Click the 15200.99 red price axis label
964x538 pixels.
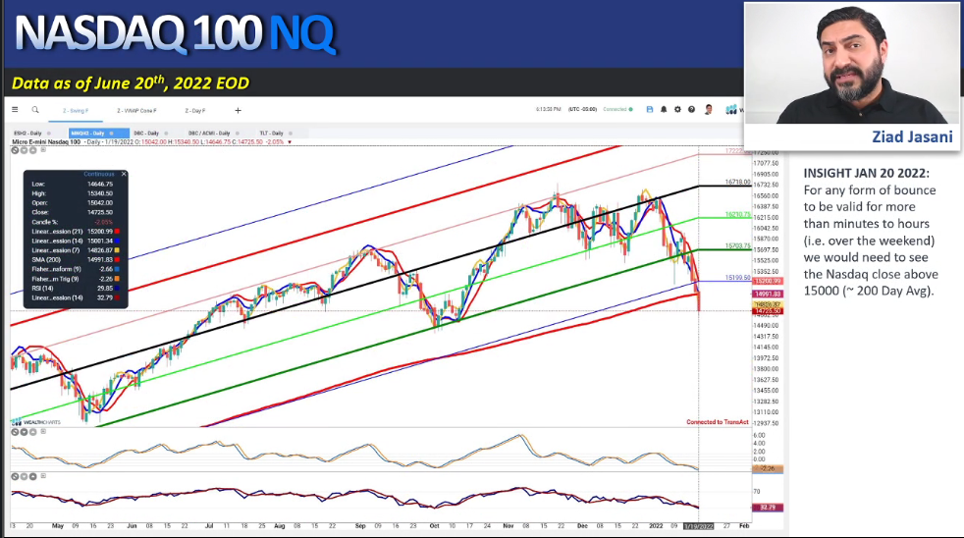point(768,281)
